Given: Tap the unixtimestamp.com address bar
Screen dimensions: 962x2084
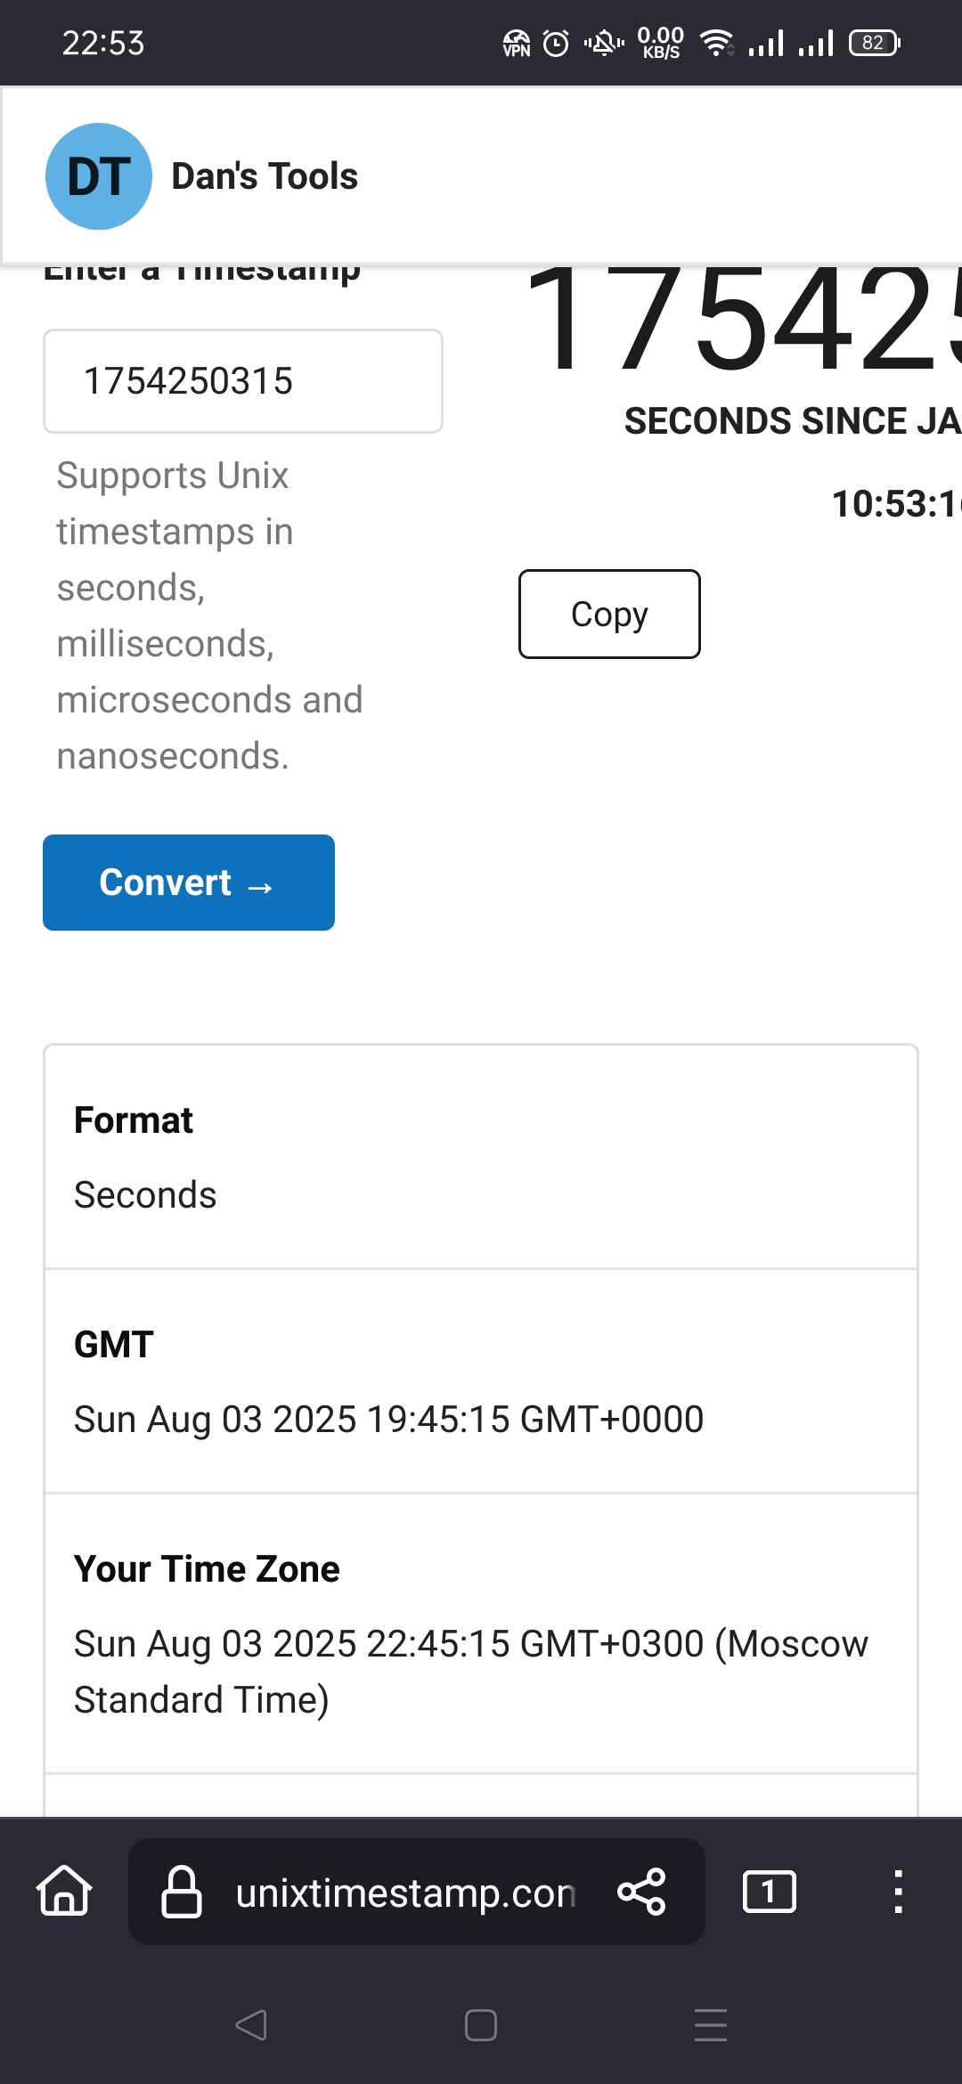Looking at the screenshot, I should pyautogui.click(x=405, y=1893).
